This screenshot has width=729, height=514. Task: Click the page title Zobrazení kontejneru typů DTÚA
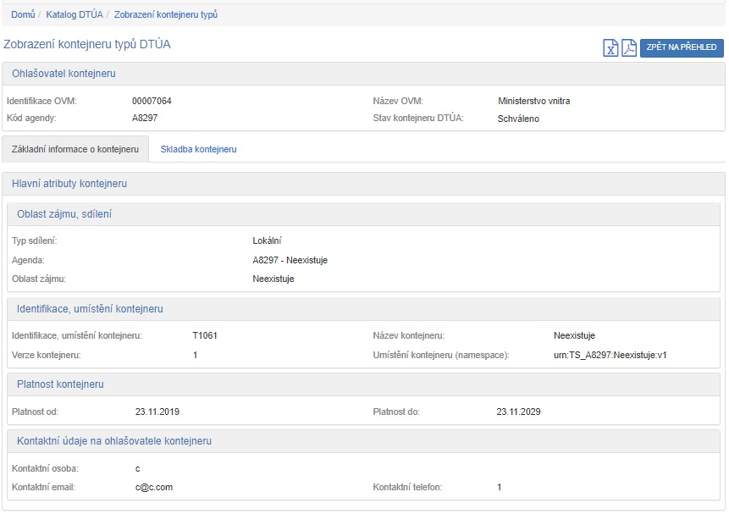pos(87,44)
